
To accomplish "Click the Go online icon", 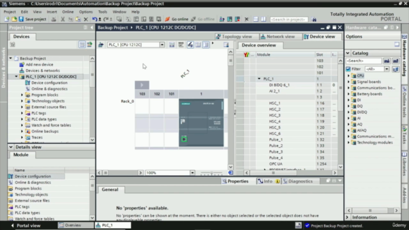I will pyautogui.click(x=167, y=19).
